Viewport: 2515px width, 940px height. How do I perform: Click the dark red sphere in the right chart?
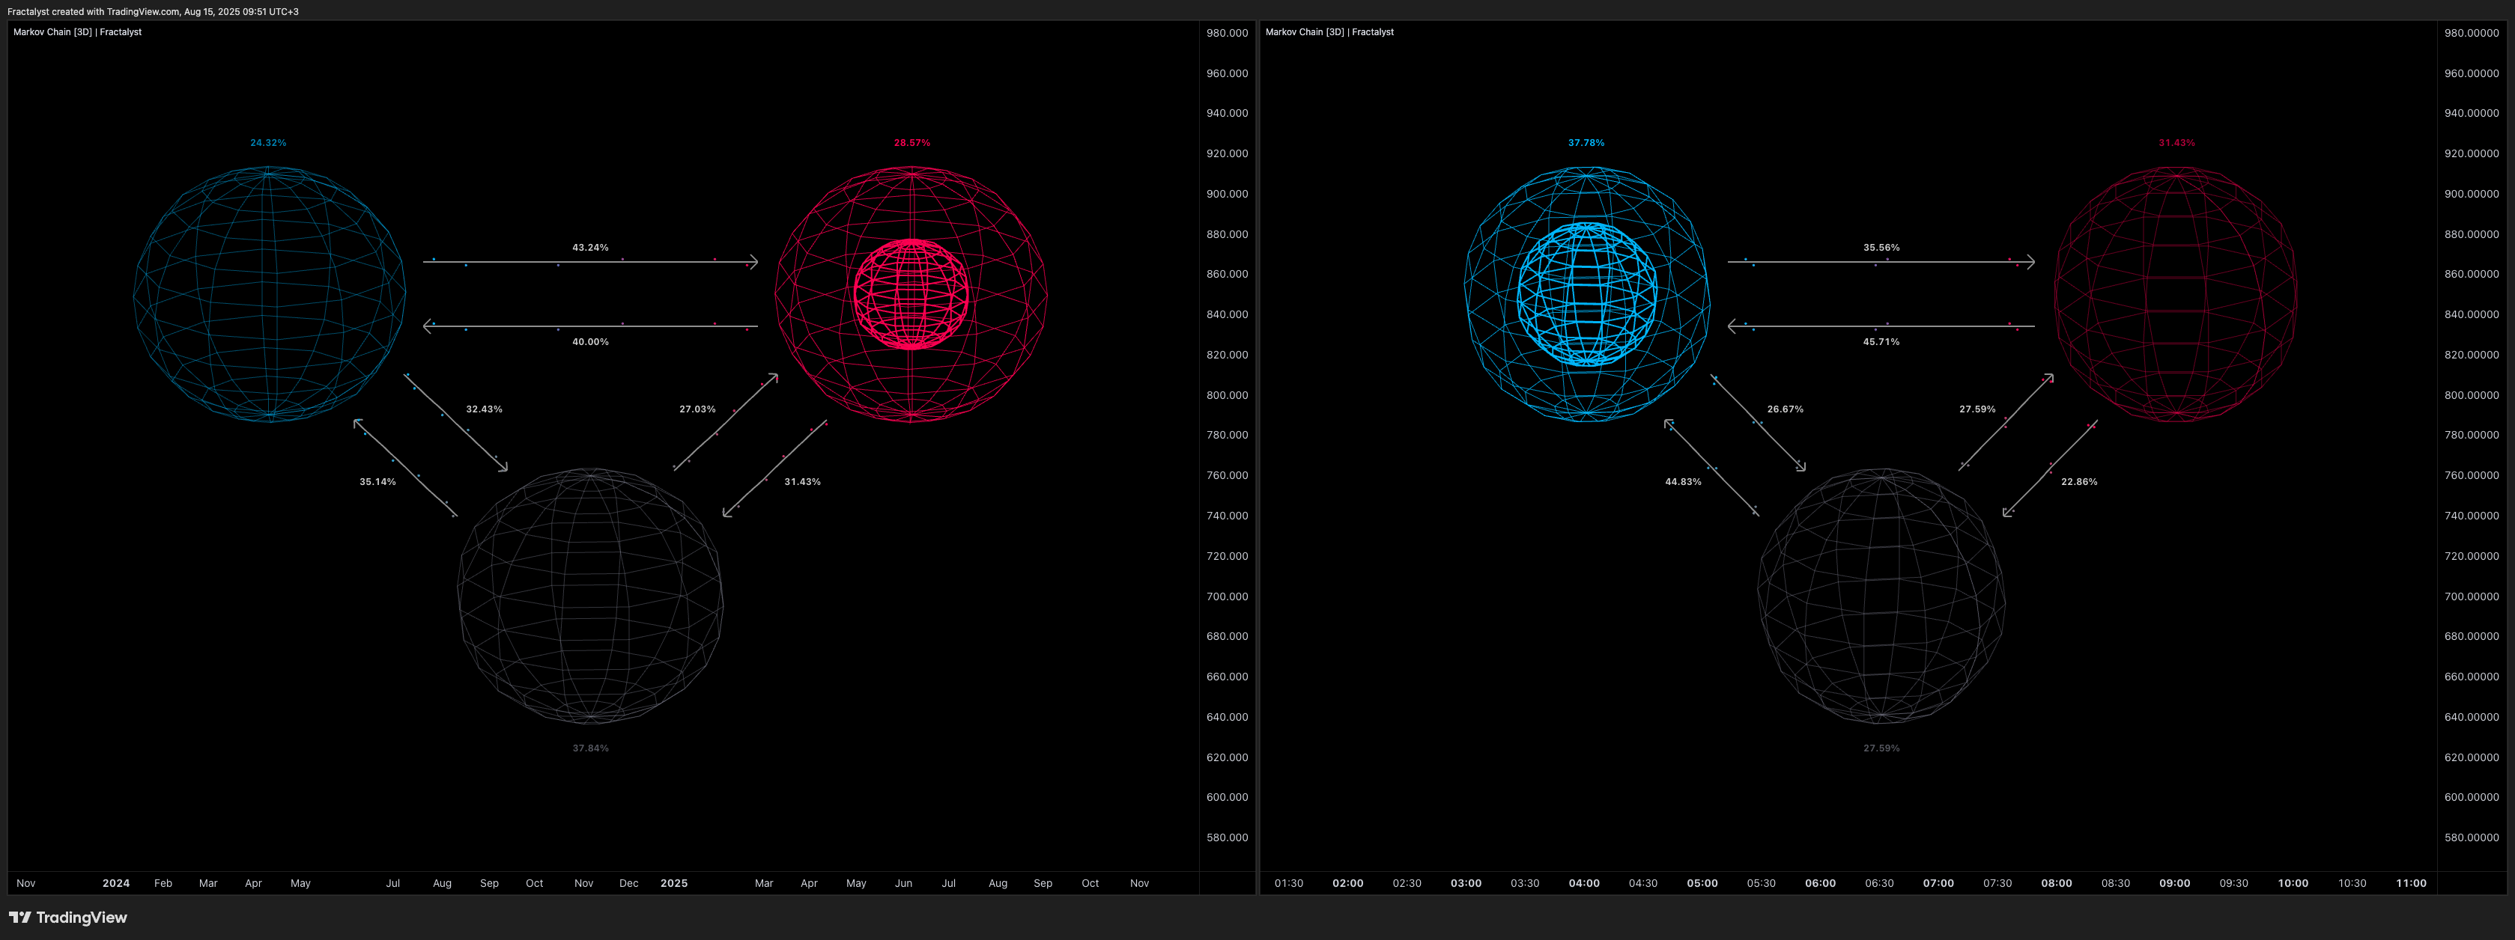pos(2176,294)
